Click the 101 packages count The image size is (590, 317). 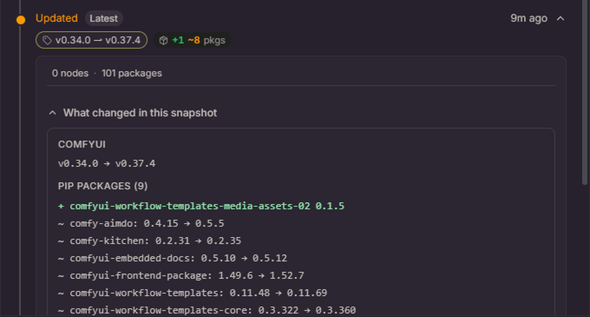(x=132, y=73)
